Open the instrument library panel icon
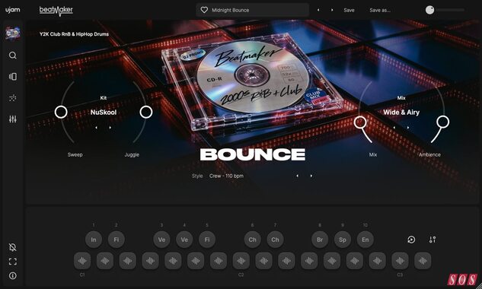This screenshot has width=482, height=289. [13, 77]
